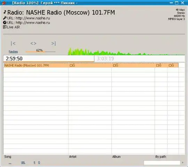188x167 pixels.
Task: Click the Live AIR text
Action: pyautogui.click(x=14, y=27)
